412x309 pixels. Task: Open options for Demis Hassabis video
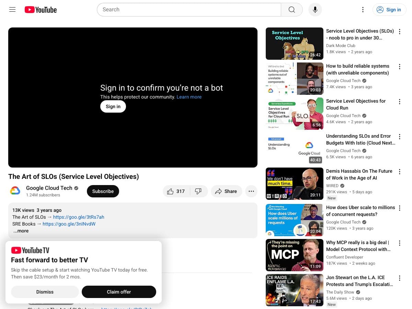tap(399, 172)
